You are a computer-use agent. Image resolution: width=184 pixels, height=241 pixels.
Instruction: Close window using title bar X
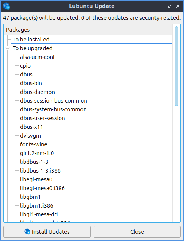[178, 6]
